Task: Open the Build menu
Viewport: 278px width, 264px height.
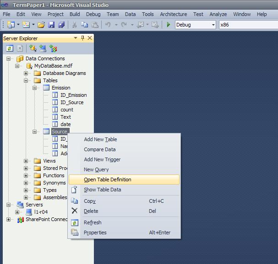Action: pyautogui.click(x=75, y=14)
